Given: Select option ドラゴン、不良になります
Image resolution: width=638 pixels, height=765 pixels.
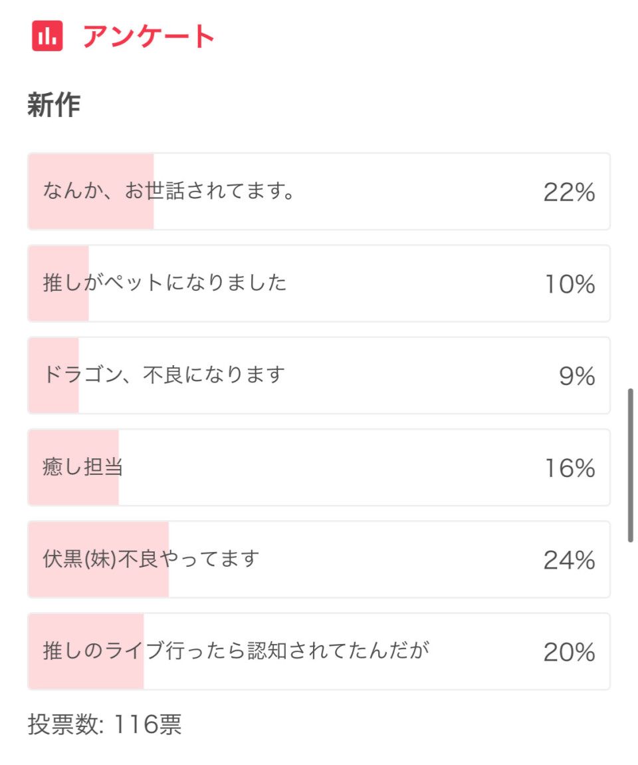Looking at the screenshot, I should coord(319,375).
